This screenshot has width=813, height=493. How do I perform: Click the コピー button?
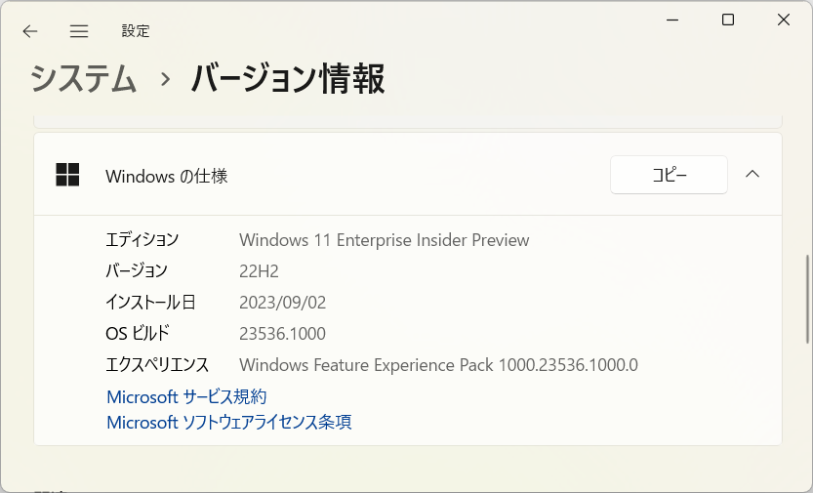(669, 175)
